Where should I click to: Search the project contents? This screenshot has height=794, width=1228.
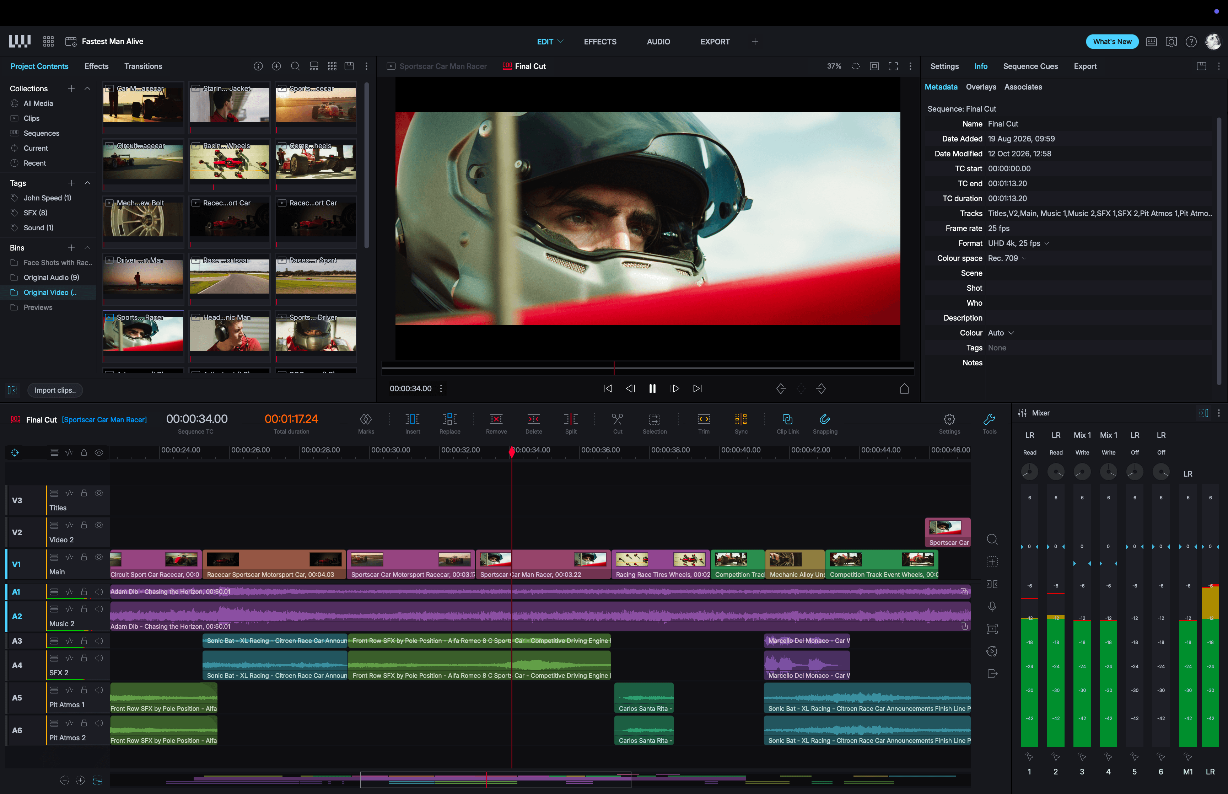295,66
